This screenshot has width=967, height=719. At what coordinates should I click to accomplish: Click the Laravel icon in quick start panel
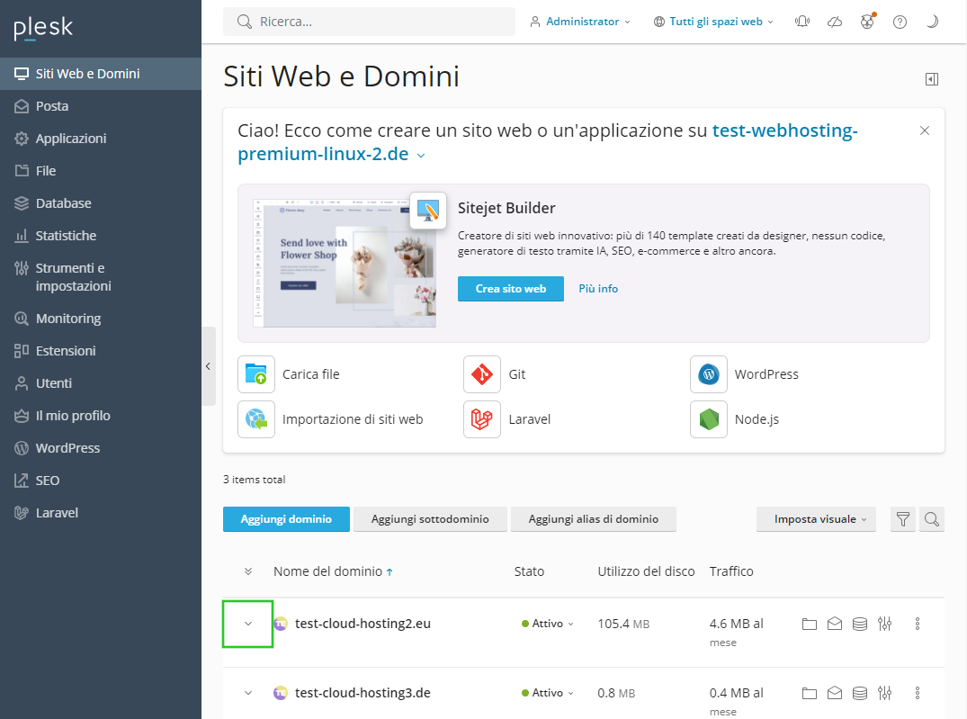coord(481,419)
